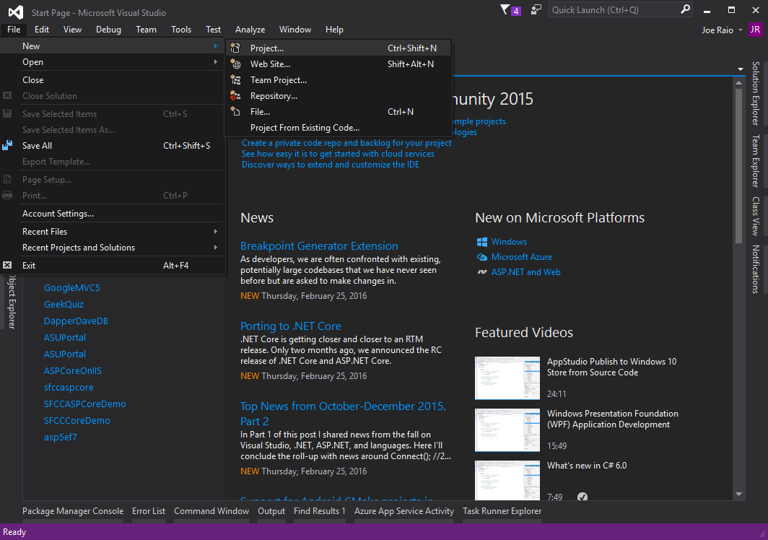The width and height of the screenshot is (768, 540).
Task: Click the Quick Launch search magnifier icon
Action: (685, 9)
